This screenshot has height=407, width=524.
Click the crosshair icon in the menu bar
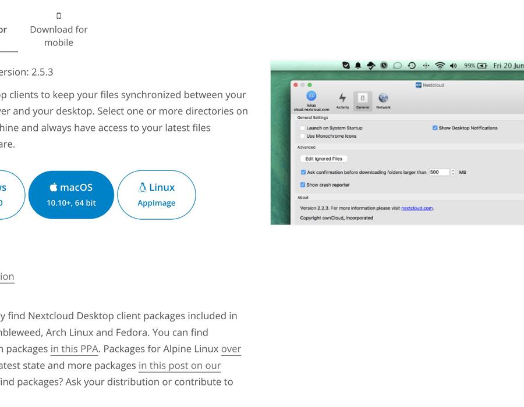(426, 66)
